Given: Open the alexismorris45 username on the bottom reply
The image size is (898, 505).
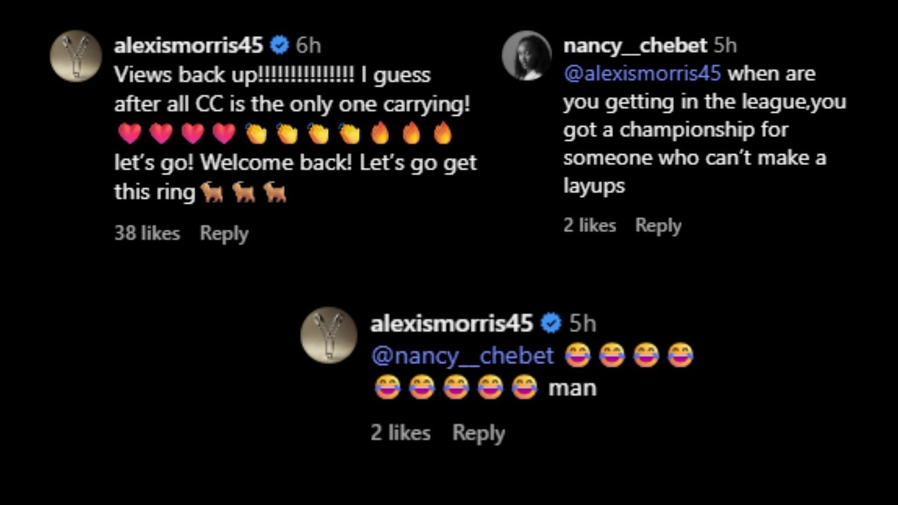Looking at the screenshot, I should 451,323.
